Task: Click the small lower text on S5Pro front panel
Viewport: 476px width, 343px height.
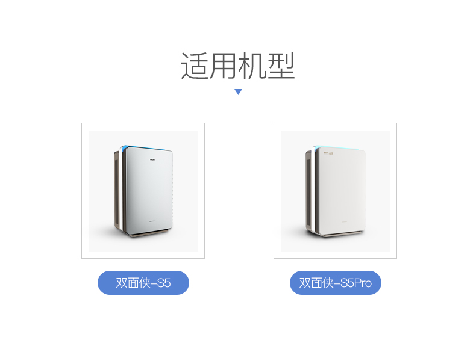Action: click(x=345, y=221)
